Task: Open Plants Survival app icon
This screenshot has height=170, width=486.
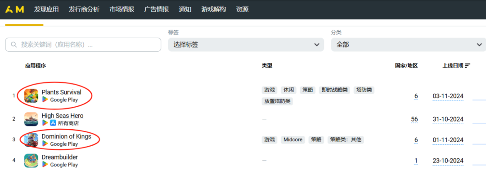Action: [31, 96]
